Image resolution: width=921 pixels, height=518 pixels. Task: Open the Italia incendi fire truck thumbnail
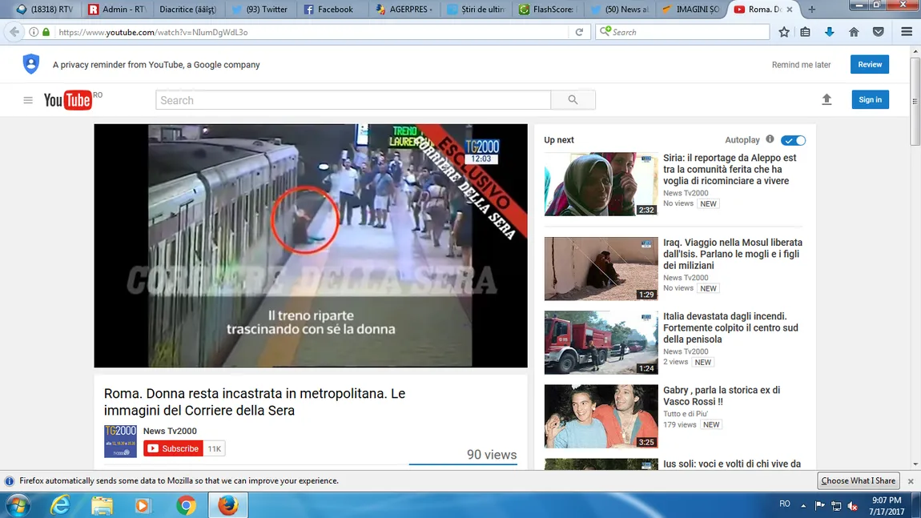pos(601,343)
